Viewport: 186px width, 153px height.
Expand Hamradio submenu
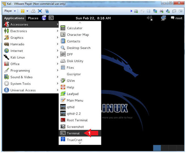tap(31, 44)
